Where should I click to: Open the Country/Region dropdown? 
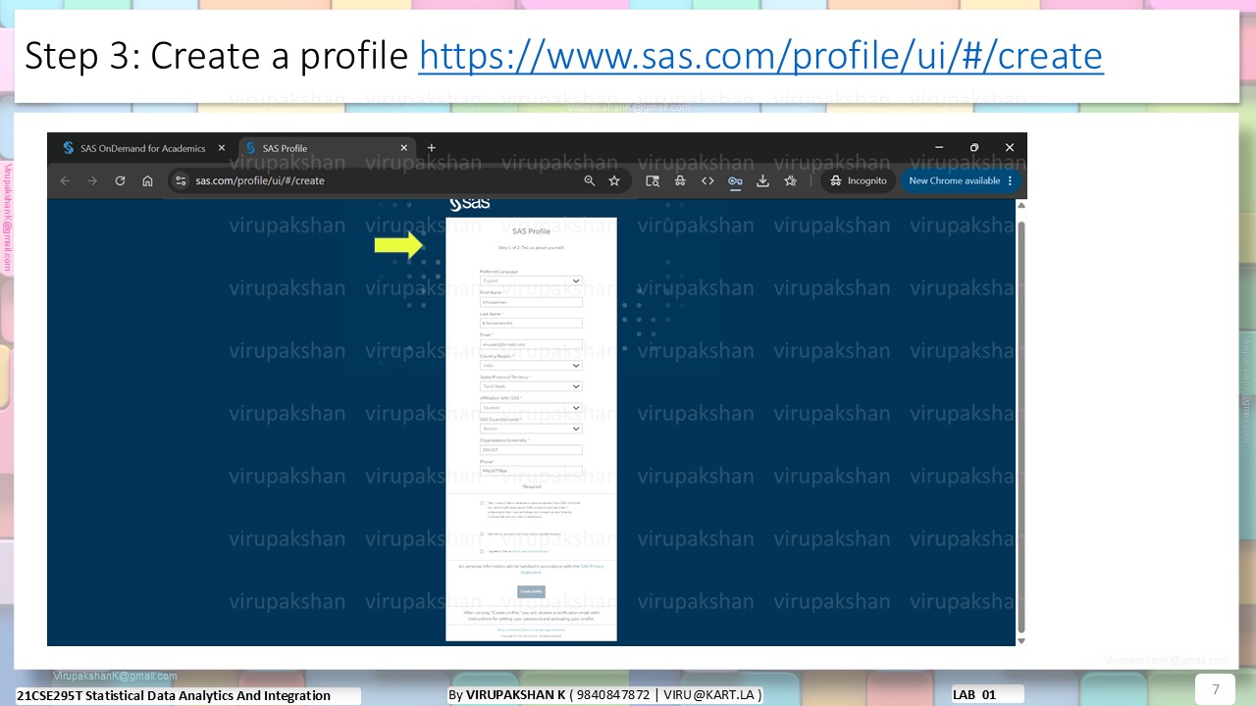531,366
